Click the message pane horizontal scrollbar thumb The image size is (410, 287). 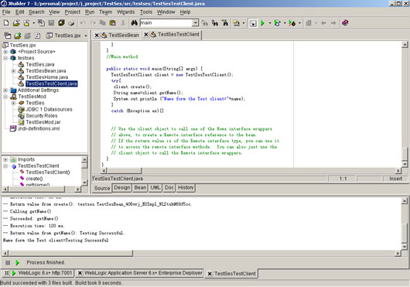(71, 253)
